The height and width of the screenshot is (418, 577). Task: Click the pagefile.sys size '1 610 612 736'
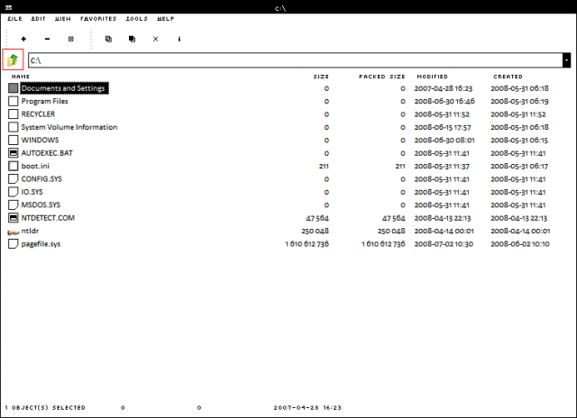[307, 244]
